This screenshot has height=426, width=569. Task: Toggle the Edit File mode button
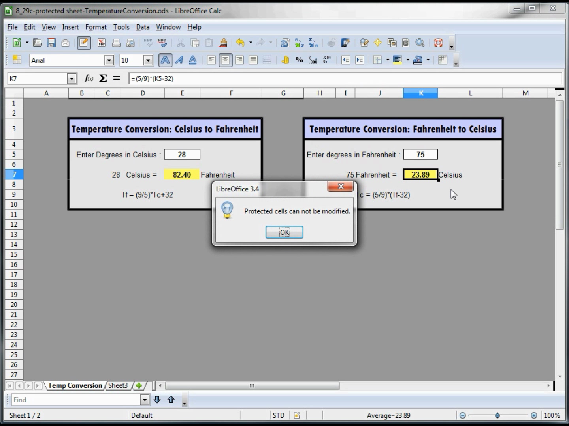[84, 43]
